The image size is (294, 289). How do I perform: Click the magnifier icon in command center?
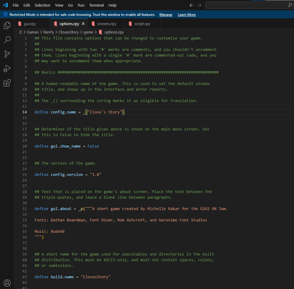[x=290, y=5]
